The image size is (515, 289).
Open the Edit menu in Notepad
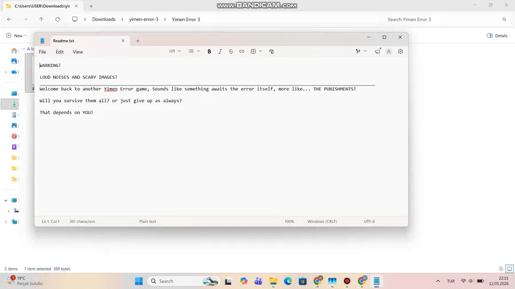coord(60,52)
